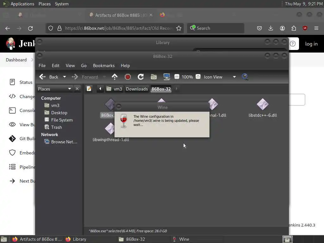Open the Help menu
The image size is (324, 243).
coord(125,65)
